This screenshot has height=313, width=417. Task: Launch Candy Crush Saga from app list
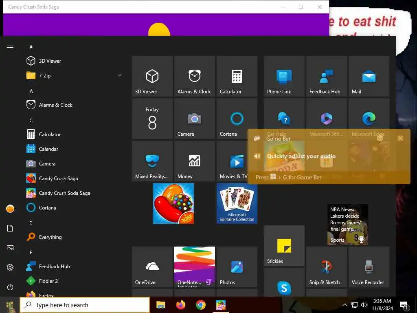click(75, 178)
